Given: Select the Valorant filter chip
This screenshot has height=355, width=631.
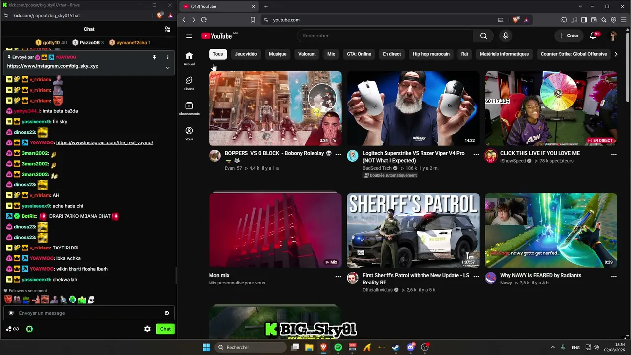Looking at the screenshot, I should (307, 54).
